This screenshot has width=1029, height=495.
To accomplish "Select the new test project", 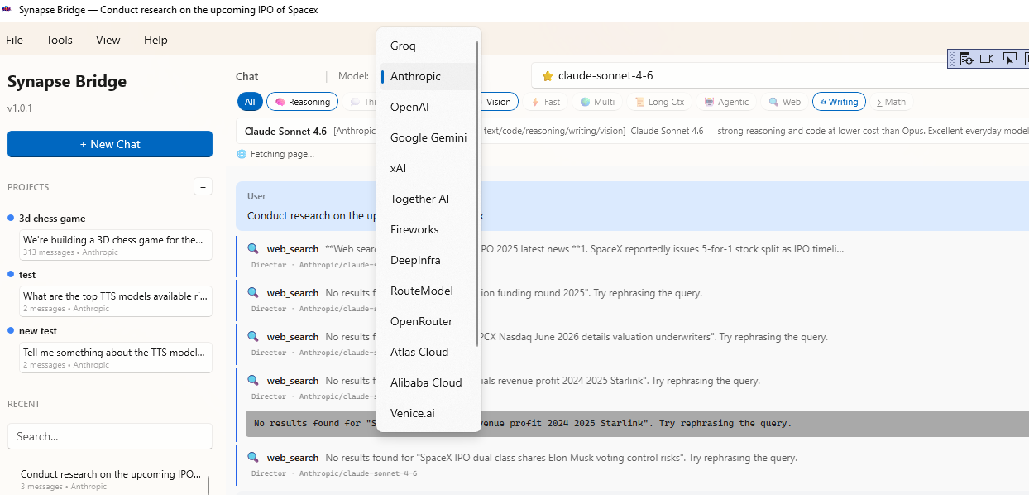I will [38, 331].
